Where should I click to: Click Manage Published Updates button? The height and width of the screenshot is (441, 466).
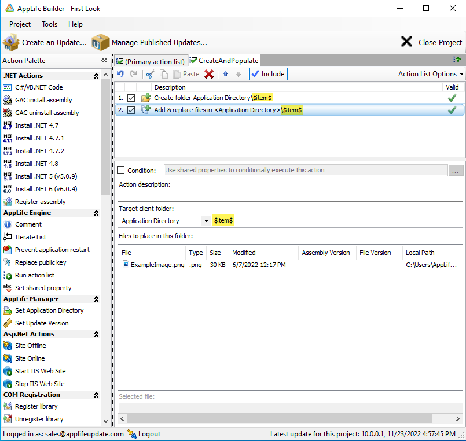tap(149, 43)
